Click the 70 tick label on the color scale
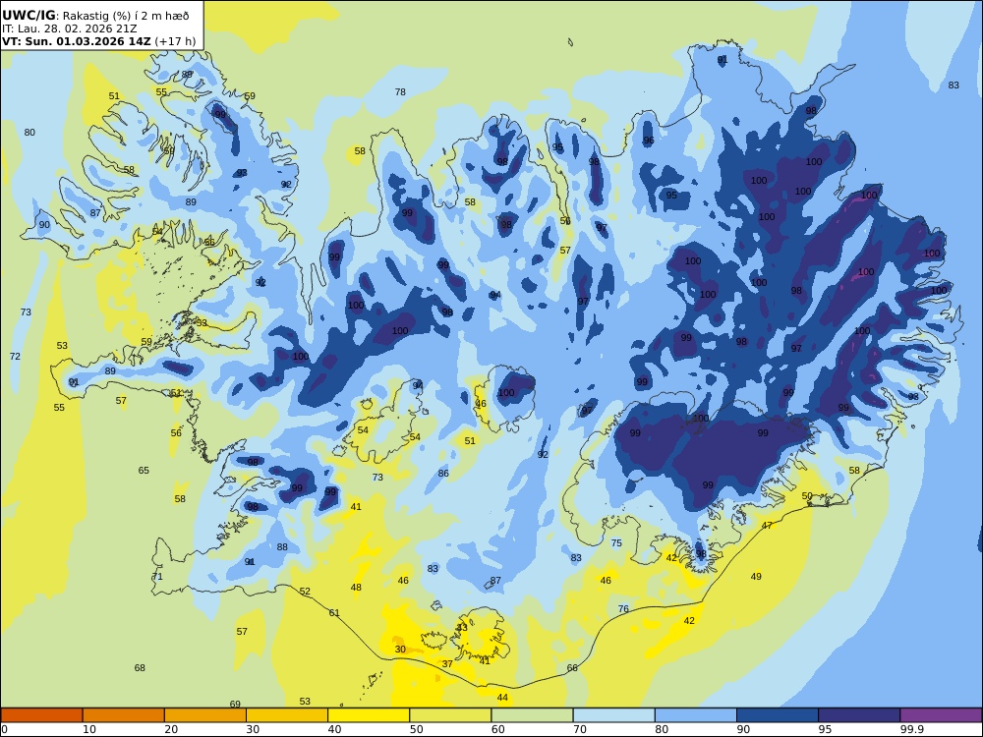Image resolution: width=983 pixels, height=737 pixels. coord(580,729)
